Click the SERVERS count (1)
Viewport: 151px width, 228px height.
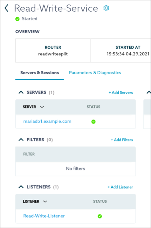51,92
